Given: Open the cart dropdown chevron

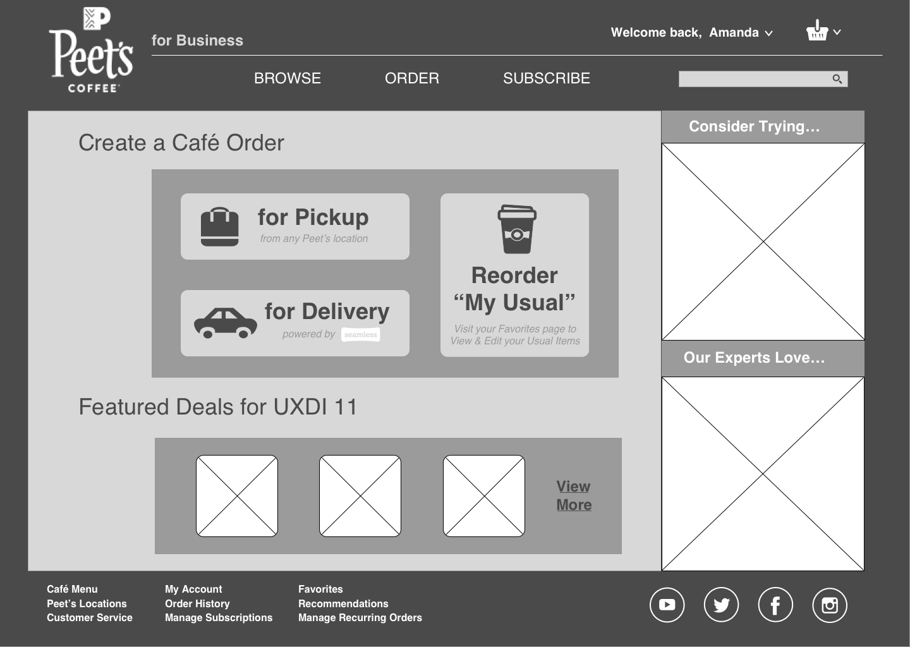Looking at the screenshot, I should [x=838, y=32].
